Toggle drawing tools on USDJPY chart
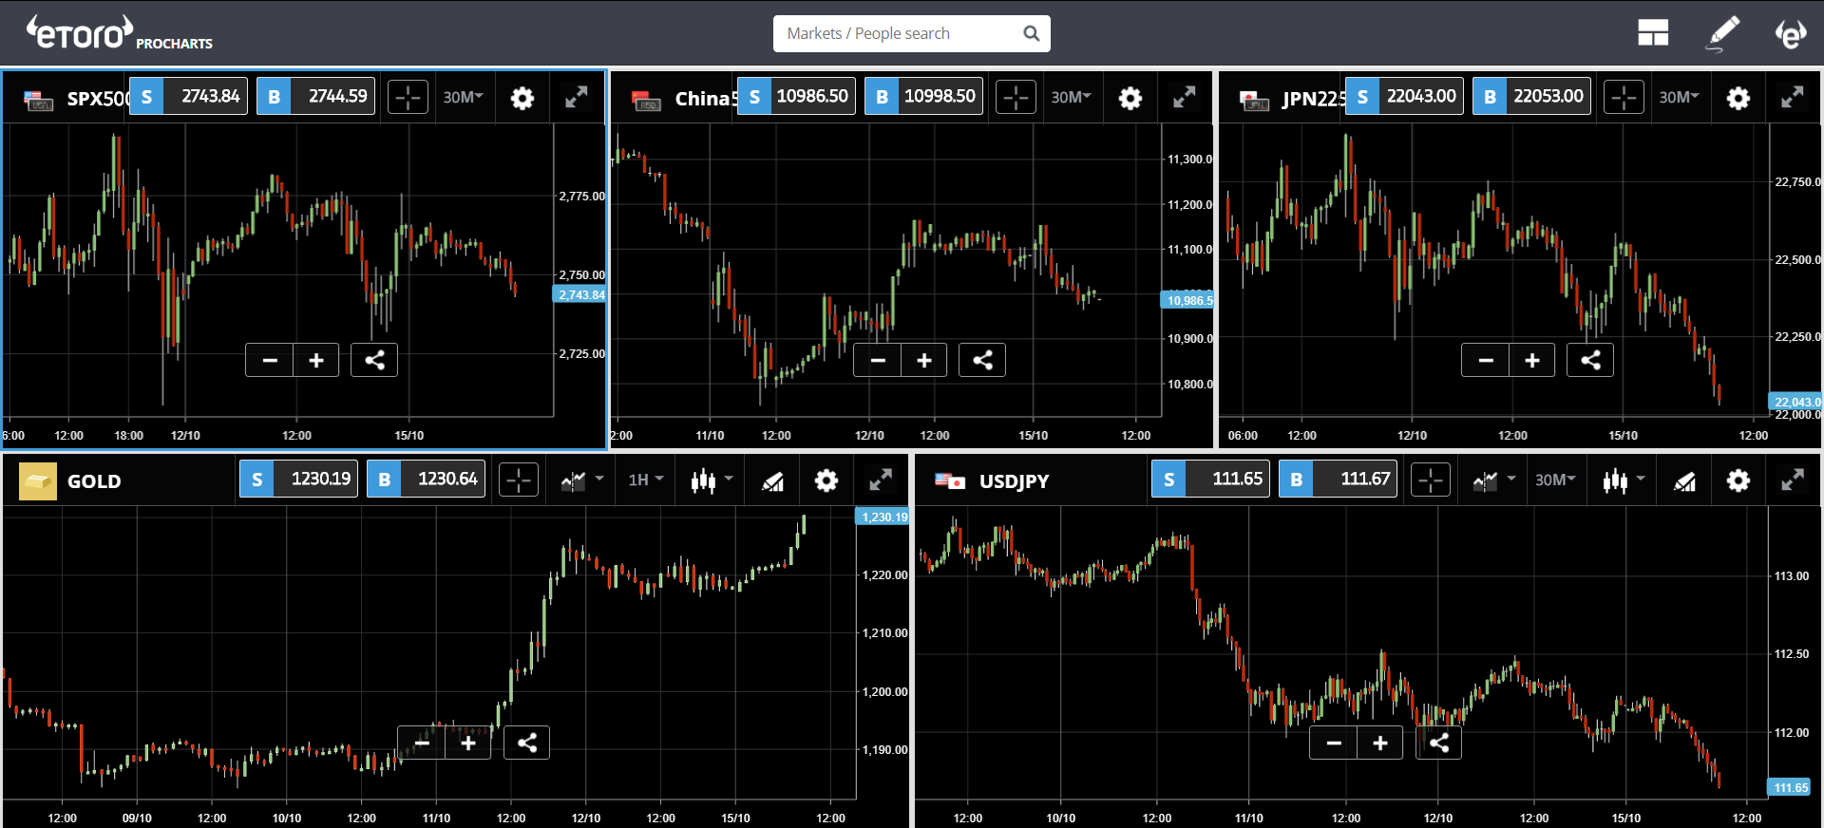The height and width of the screenshot is (828, 1824). coord(1684,480)
